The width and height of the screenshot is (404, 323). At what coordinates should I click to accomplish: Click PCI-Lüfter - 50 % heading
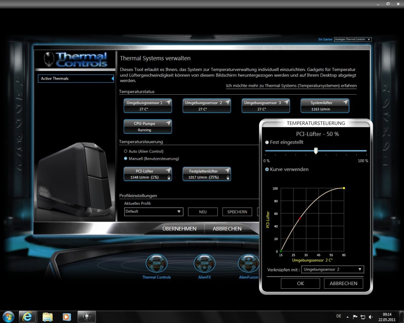(x=318, y=134)
